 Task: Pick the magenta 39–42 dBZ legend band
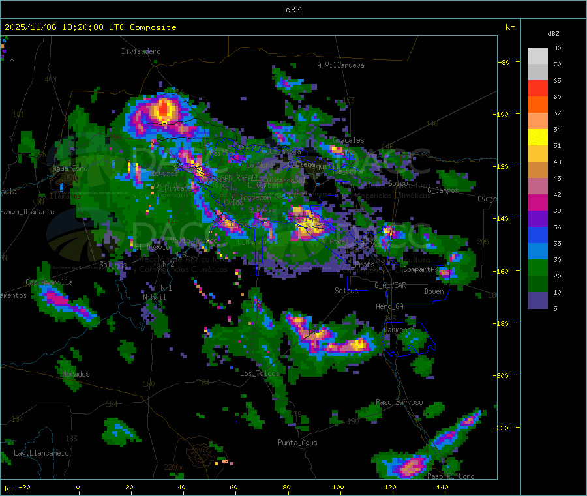coord(537,202)
